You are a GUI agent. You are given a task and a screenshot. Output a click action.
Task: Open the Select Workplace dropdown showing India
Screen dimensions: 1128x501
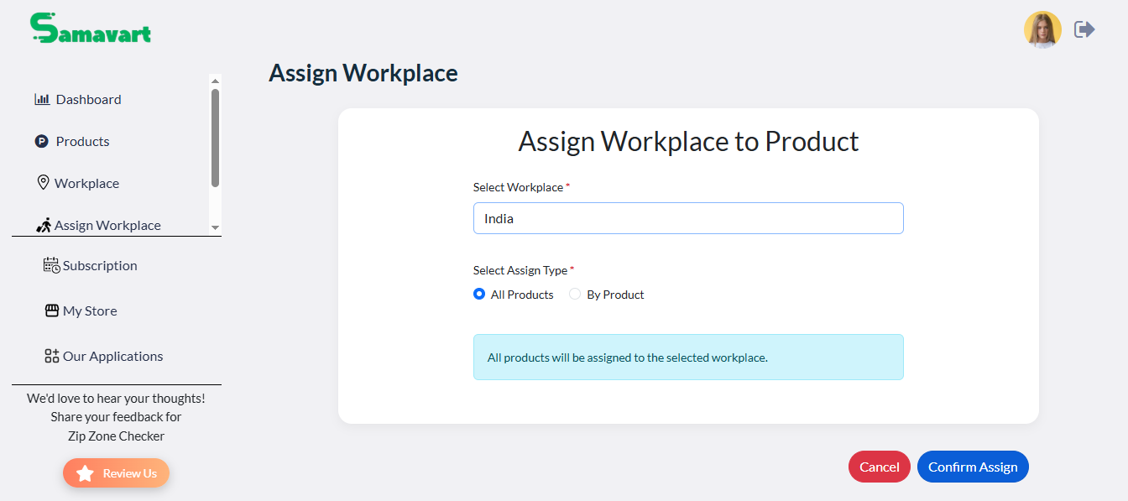tap(688, 218)
